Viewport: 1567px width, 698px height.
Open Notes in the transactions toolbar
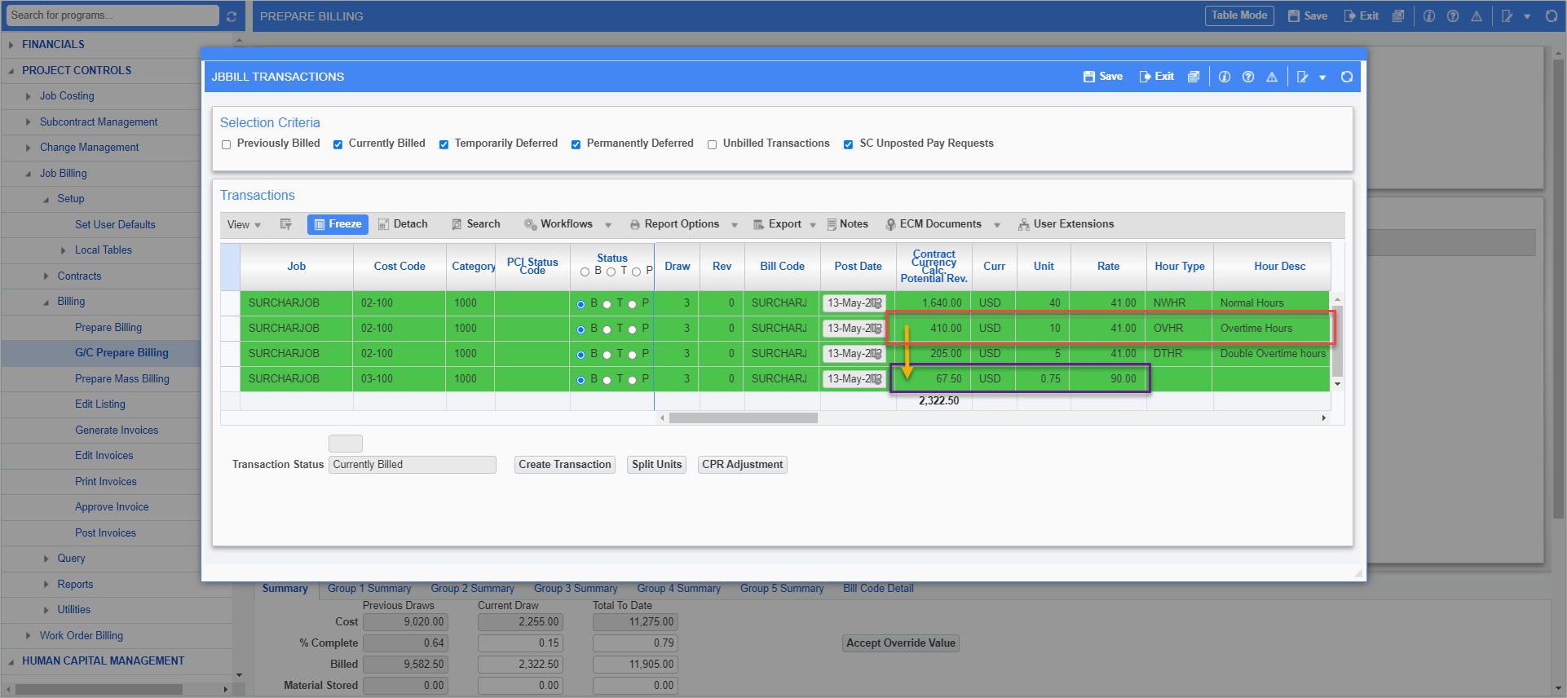(x=848, y=224)
